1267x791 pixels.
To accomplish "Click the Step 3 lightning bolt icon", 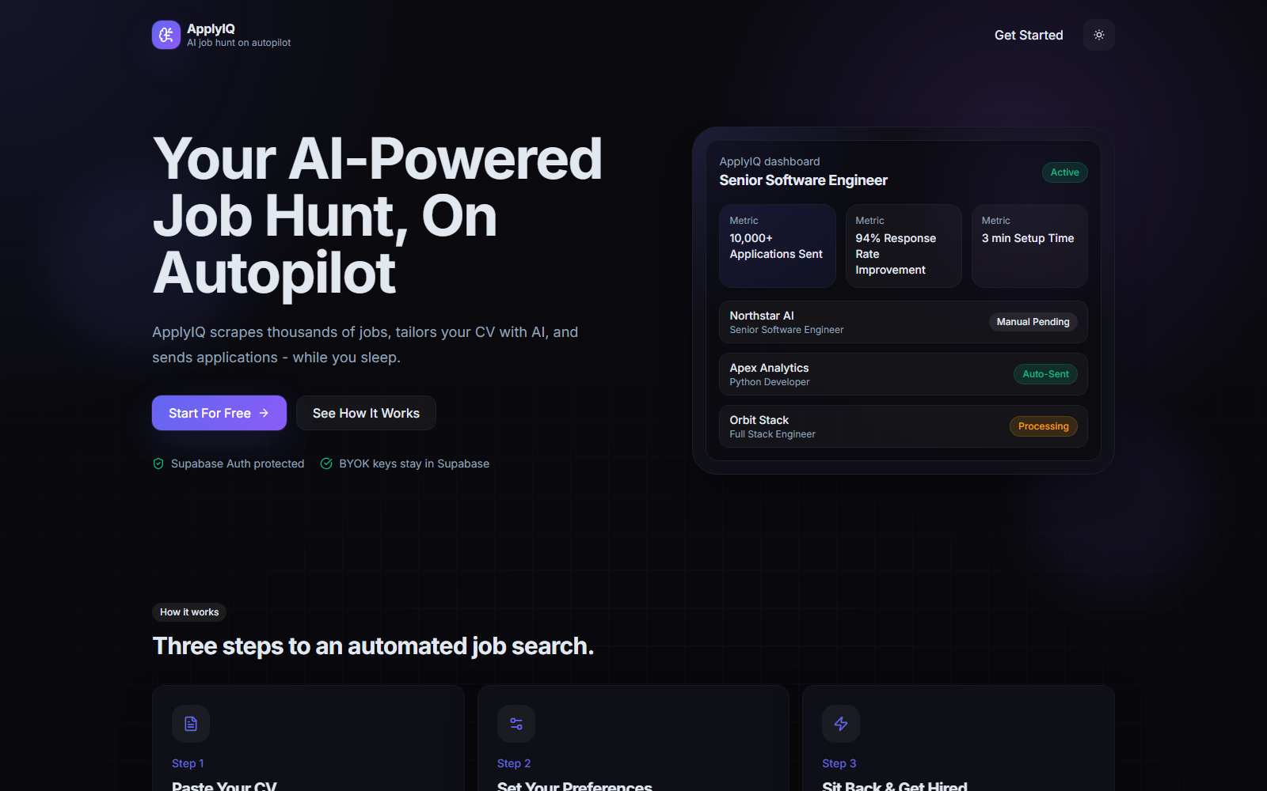I will (x=841, y=724).
